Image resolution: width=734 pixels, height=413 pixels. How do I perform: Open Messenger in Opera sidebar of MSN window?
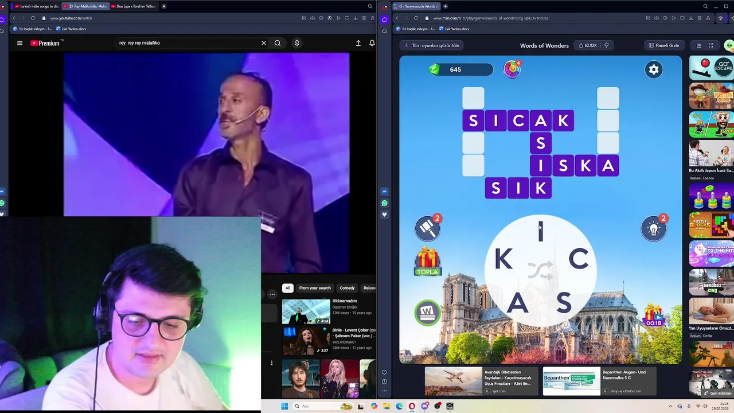click(384, 192)
